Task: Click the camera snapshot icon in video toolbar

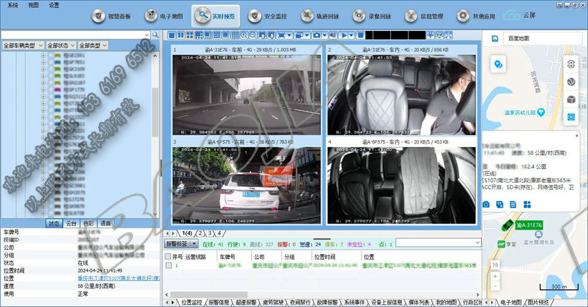Action: click(317, 34)
